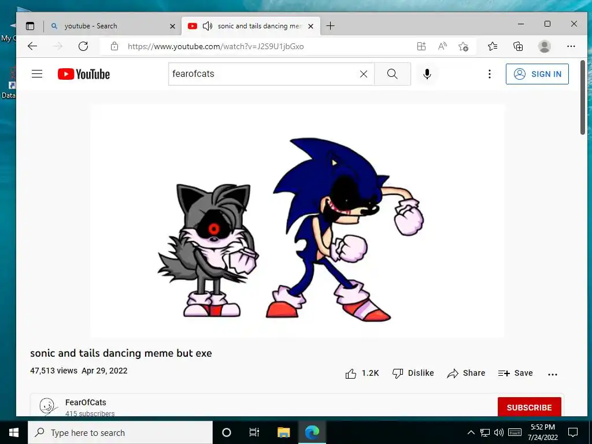Screen dimensions: 592x444
Task: Open the notifications action center
Action: coord(573,432)
